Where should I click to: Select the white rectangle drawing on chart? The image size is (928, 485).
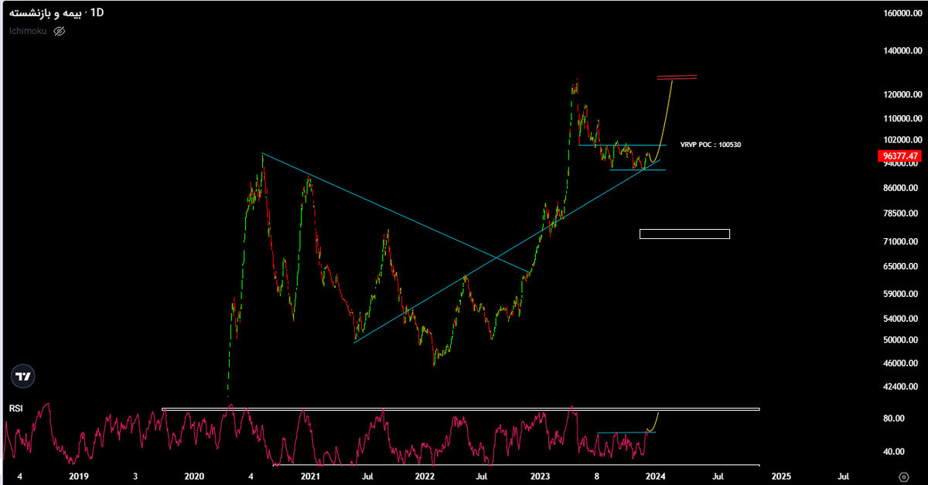click(x=684, y=234)
